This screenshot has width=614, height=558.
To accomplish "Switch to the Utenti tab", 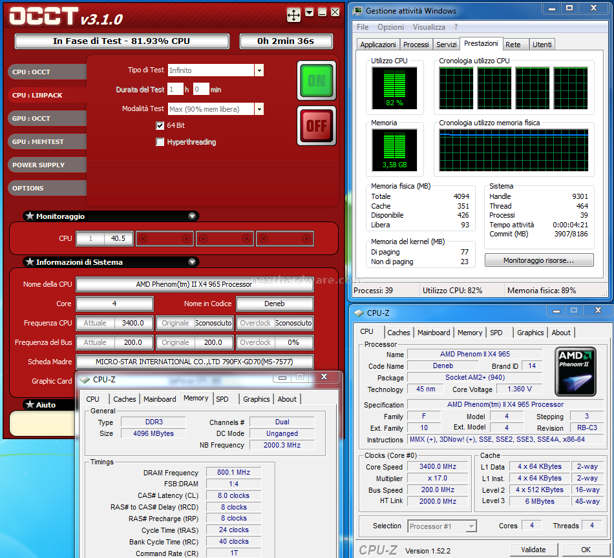I will (542, 45).
